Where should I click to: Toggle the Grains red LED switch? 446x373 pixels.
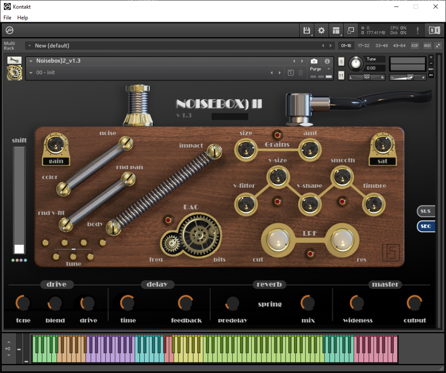coord(277,135)
